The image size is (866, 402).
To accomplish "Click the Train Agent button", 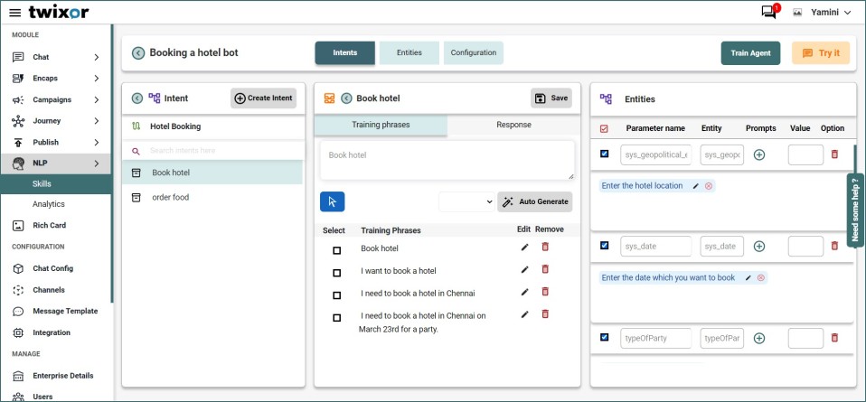I will click(749, 53).
